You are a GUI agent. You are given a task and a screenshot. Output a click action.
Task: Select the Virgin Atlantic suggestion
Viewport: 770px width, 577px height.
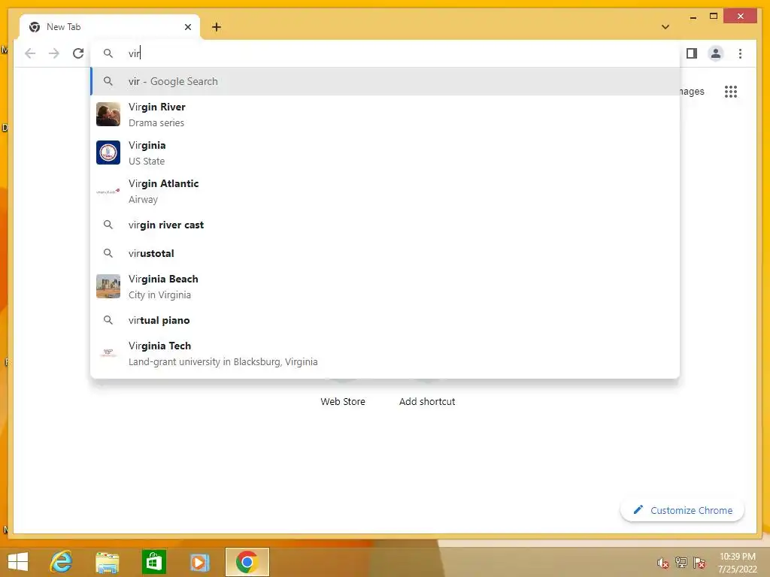point(385,191)
